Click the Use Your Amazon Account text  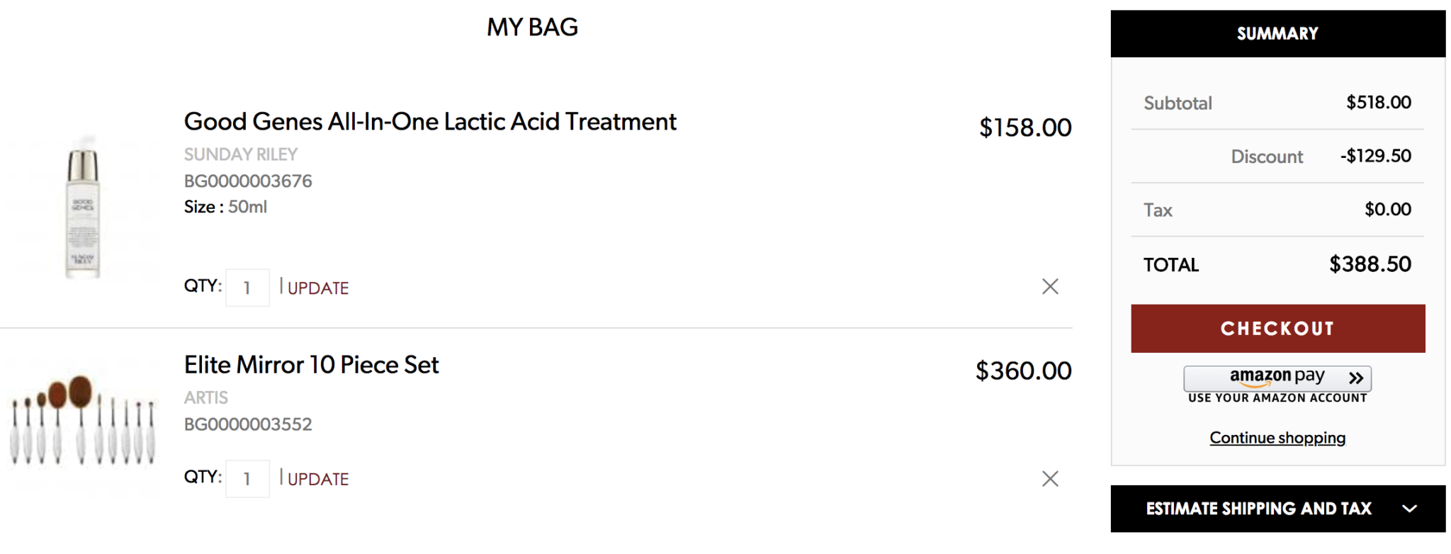pyautogui.click(x=1277, y=398)
